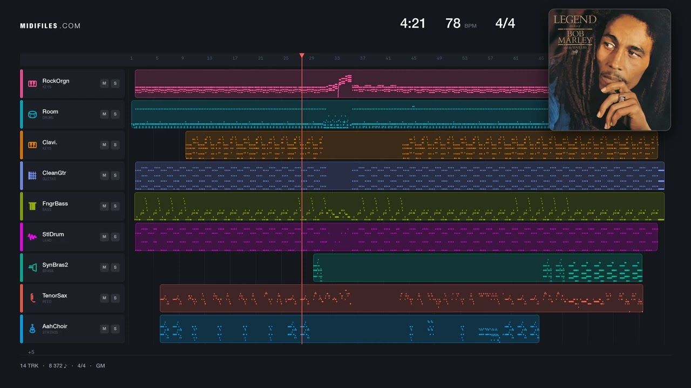Jump to bar 9 on the ruler
Screen dimensions: 691x388
coord(182,58)
